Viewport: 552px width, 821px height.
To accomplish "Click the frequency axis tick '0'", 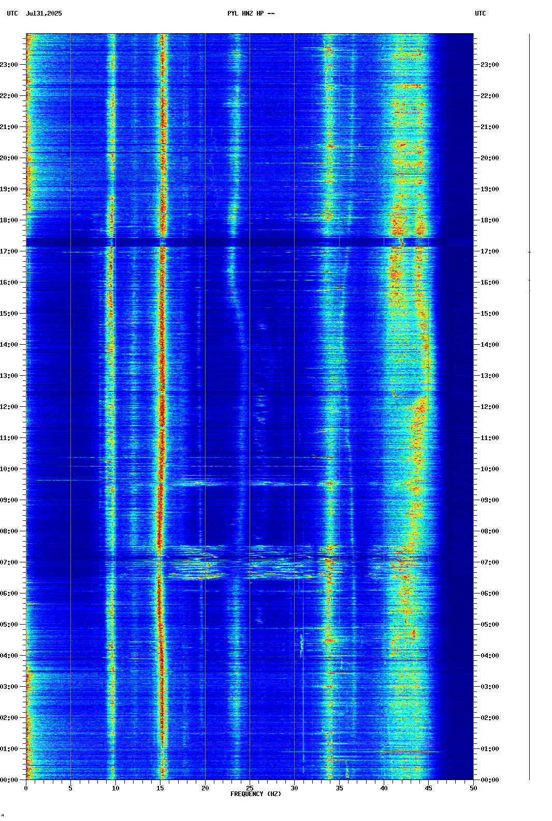I will 26,788.
